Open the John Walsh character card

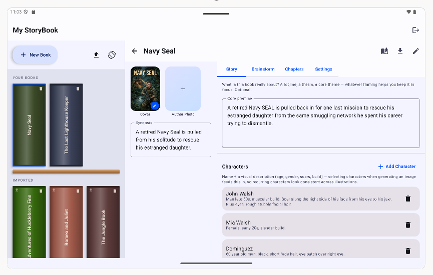coord(321,198)
